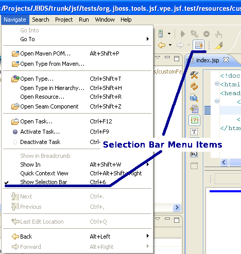
Task: Open the Search menu
Action: click(x=41, y=20)
